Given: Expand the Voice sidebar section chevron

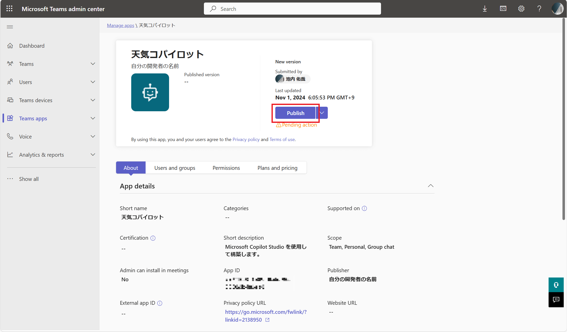Looking at the screenshot, I should [x=93, y=136].
